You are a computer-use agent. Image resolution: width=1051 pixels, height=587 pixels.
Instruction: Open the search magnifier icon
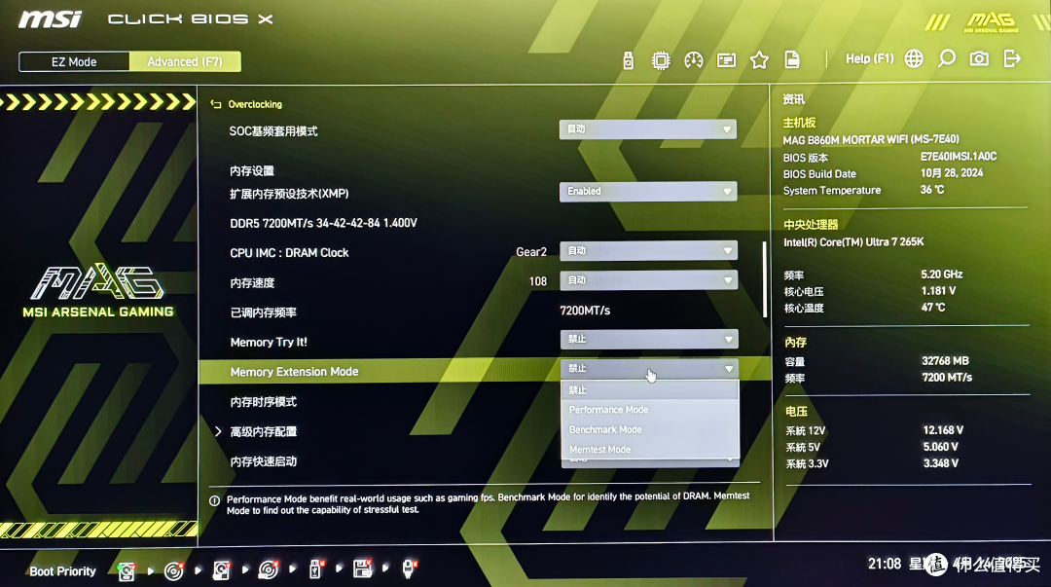[947, 59]
